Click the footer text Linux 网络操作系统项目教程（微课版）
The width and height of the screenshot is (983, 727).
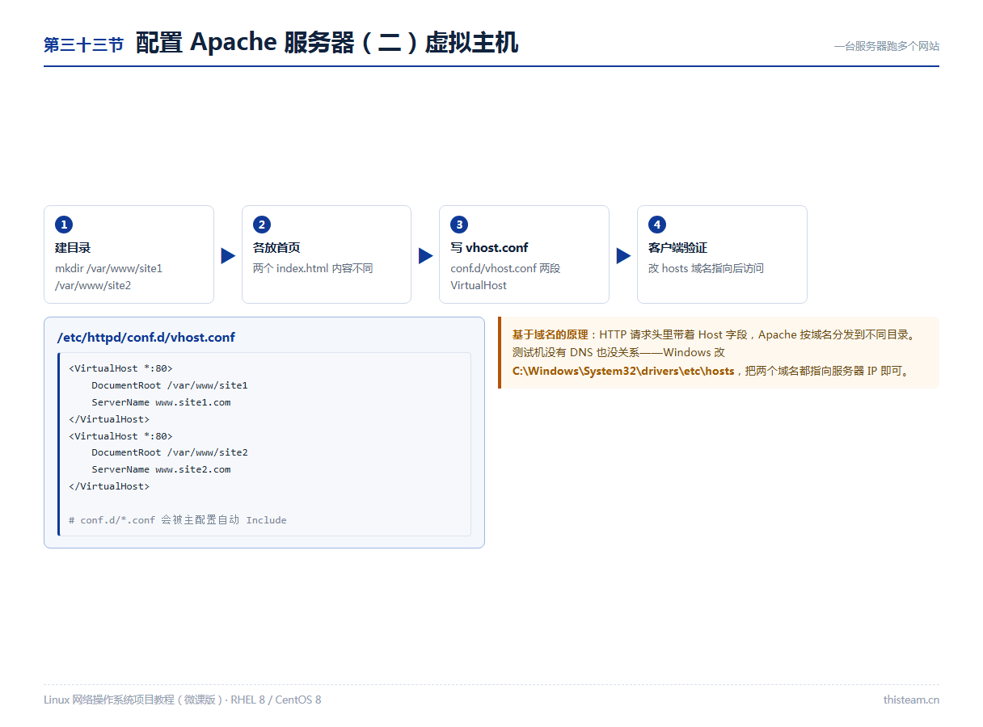pyautogui.click(x=133, y=700)
